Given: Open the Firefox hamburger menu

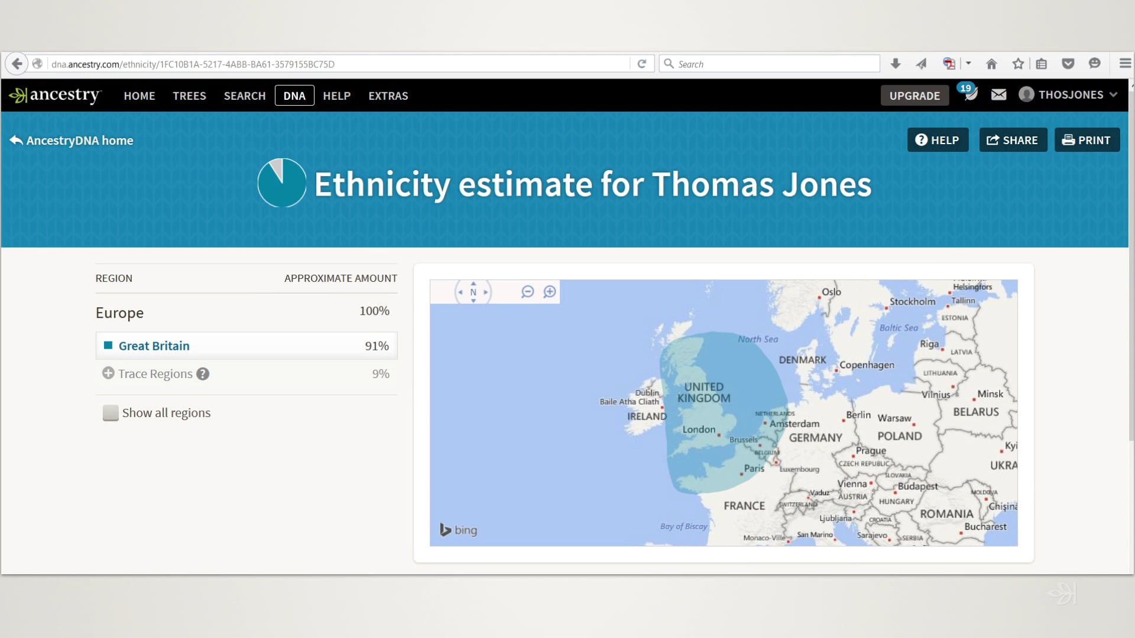Looking at the screenshot, I should [1124, 63].
